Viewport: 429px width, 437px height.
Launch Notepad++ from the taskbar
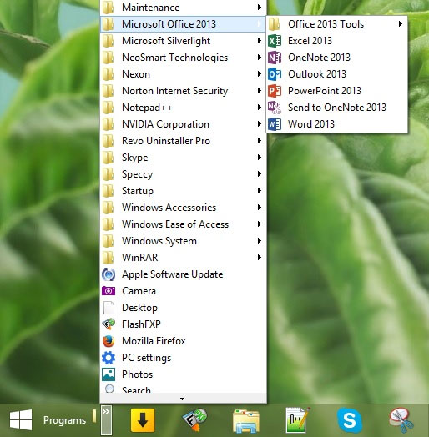pos(298,420)
